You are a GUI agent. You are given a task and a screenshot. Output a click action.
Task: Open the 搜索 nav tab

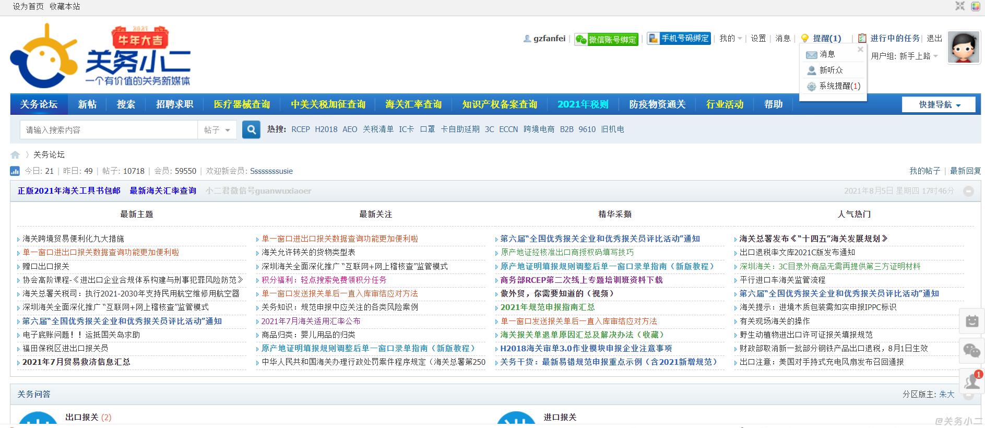coord(126,104)
